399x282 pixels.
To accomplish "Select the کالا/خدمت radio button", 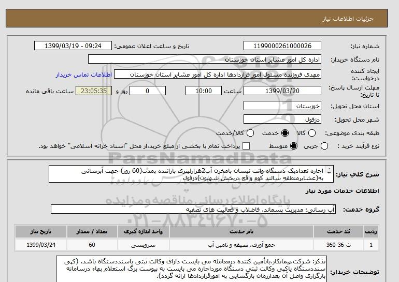I will 250,133.
